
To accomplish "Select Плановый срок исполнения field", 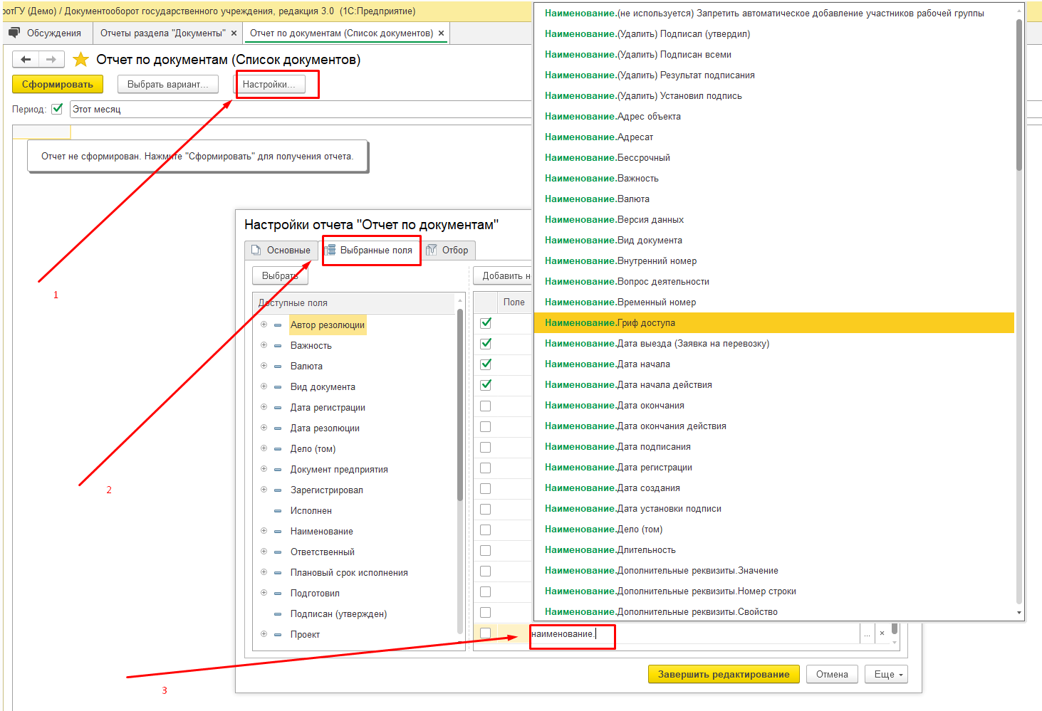I will tap(349, 572).
